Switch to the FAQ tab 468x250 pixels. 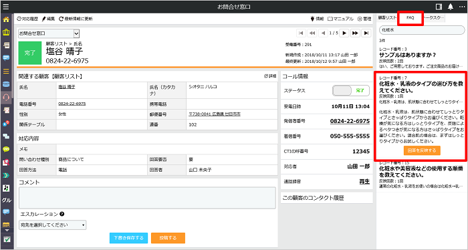click(x=410, y=18)
